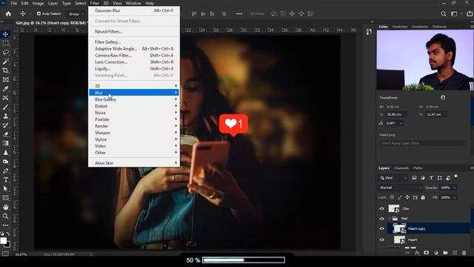Open Neural Filters from Filter menu
This screenshot has height=267, width=474.
(134, 31)
